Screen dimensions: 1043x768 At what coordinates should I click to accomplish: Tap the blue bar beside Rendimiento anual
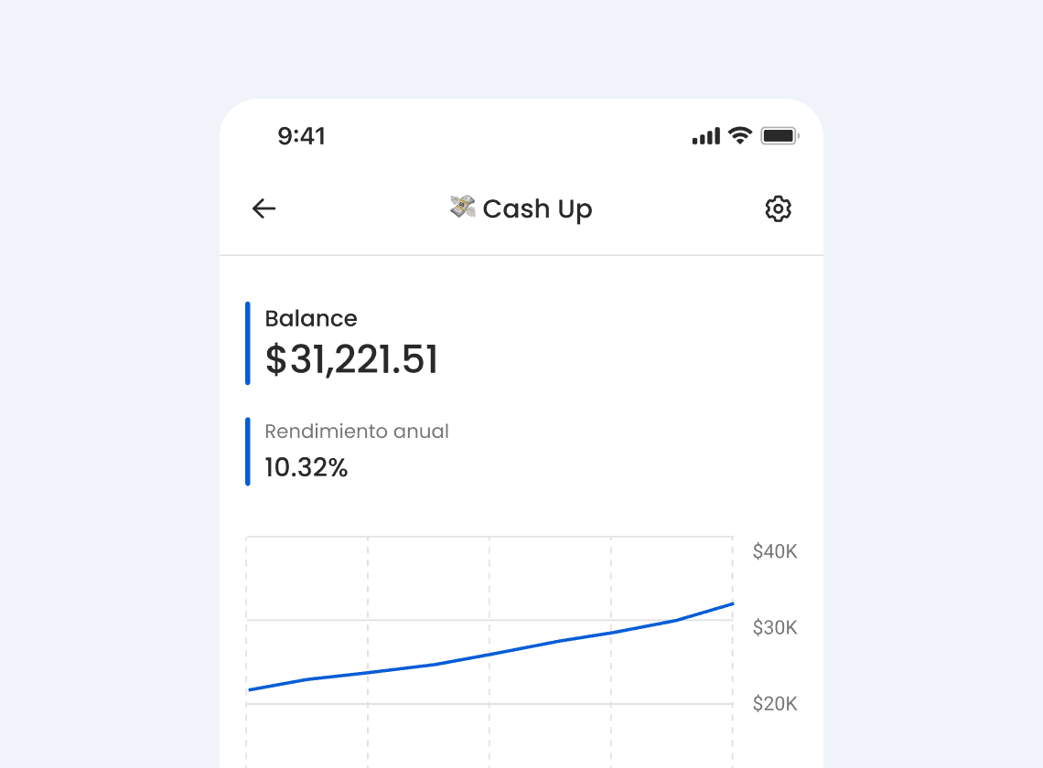coord(247,450)
